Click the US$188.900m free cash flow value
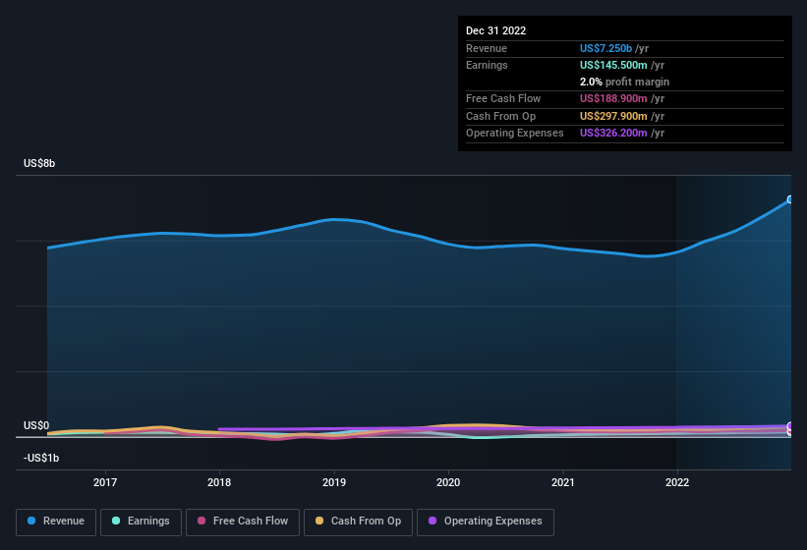The image size is (807, 550). pyautogui.click(x=613, y=98)
